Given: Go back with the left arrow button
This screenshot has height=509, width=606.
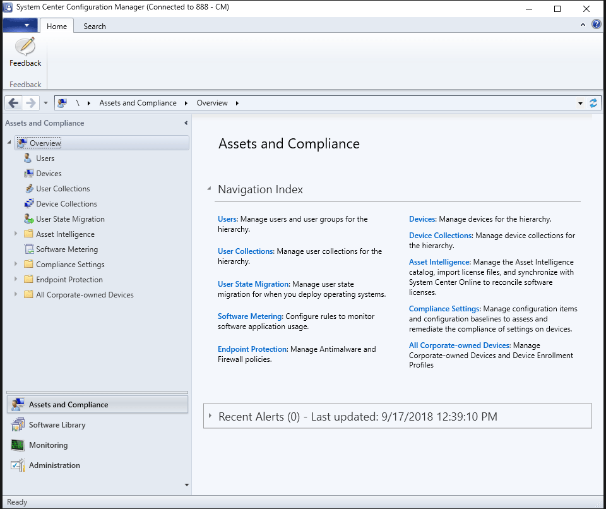Looking at the screenshot, I should tap(13, 103).
